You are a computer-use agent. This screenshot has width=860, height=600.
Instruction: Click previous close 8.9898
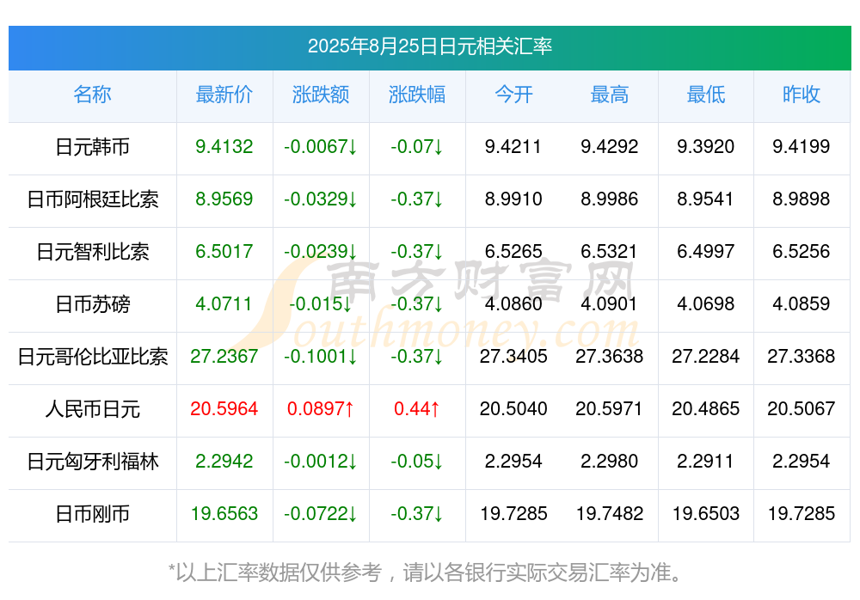coord(802,199)
